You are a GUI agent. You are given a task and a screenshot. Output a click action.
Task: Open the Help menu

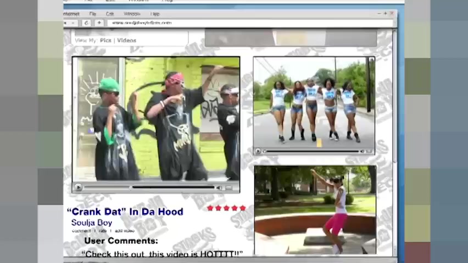155,14
